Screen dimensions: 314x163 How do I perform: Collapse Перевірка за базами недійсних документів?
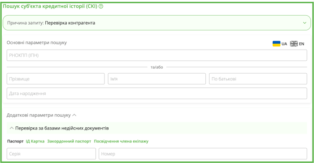click(157, 128)
